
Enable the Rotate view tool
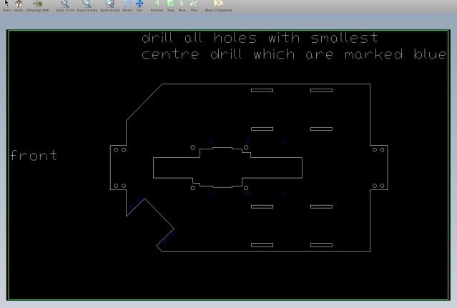pos(127,4)
